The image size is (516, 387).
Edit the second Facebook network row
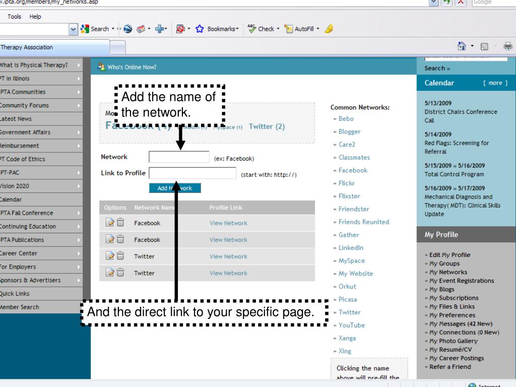click(x=110, y=239)
